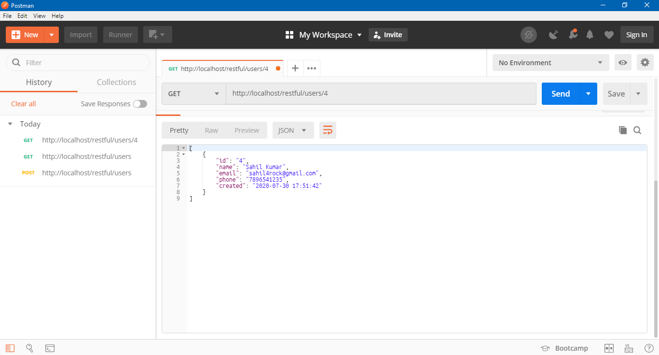Switch response view to Raw
Screen dimensions: 659x355
pos(211,130)
